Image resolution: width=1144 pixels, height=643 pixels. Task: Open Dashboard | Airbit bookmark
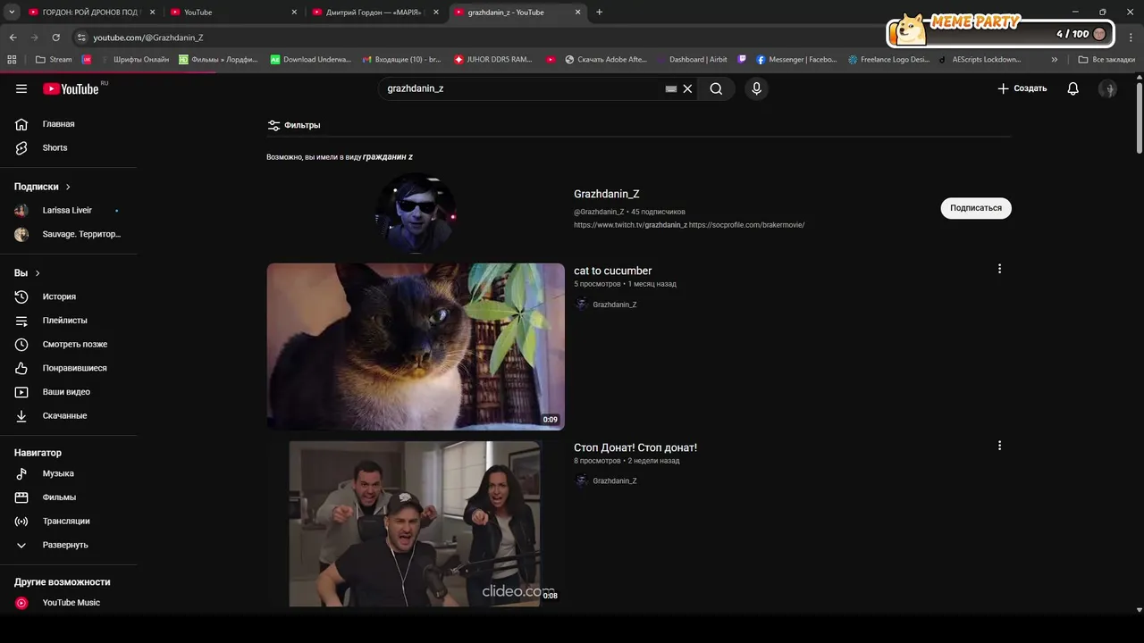[x=690, y=60]
